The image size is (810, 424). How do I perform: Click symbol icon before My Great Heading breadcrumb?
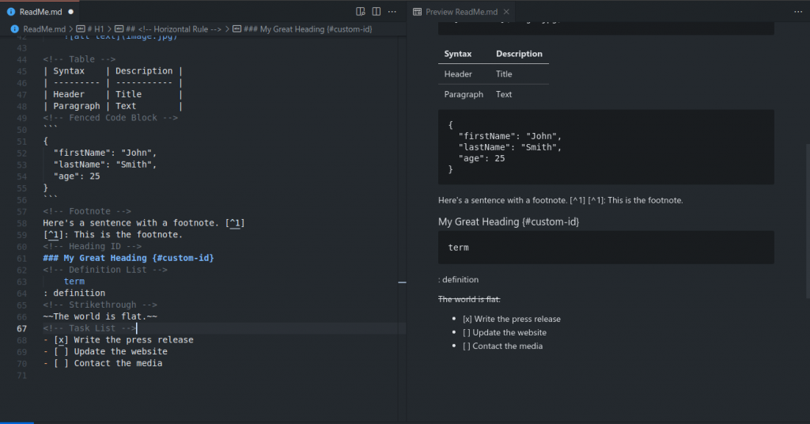click(237, 29)
